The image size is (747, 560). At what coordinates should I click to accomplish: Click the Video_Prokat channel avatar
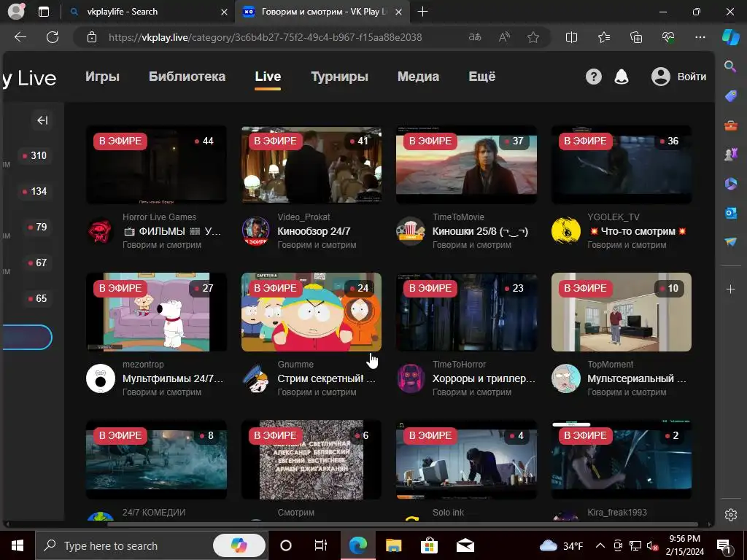(256, 231)
